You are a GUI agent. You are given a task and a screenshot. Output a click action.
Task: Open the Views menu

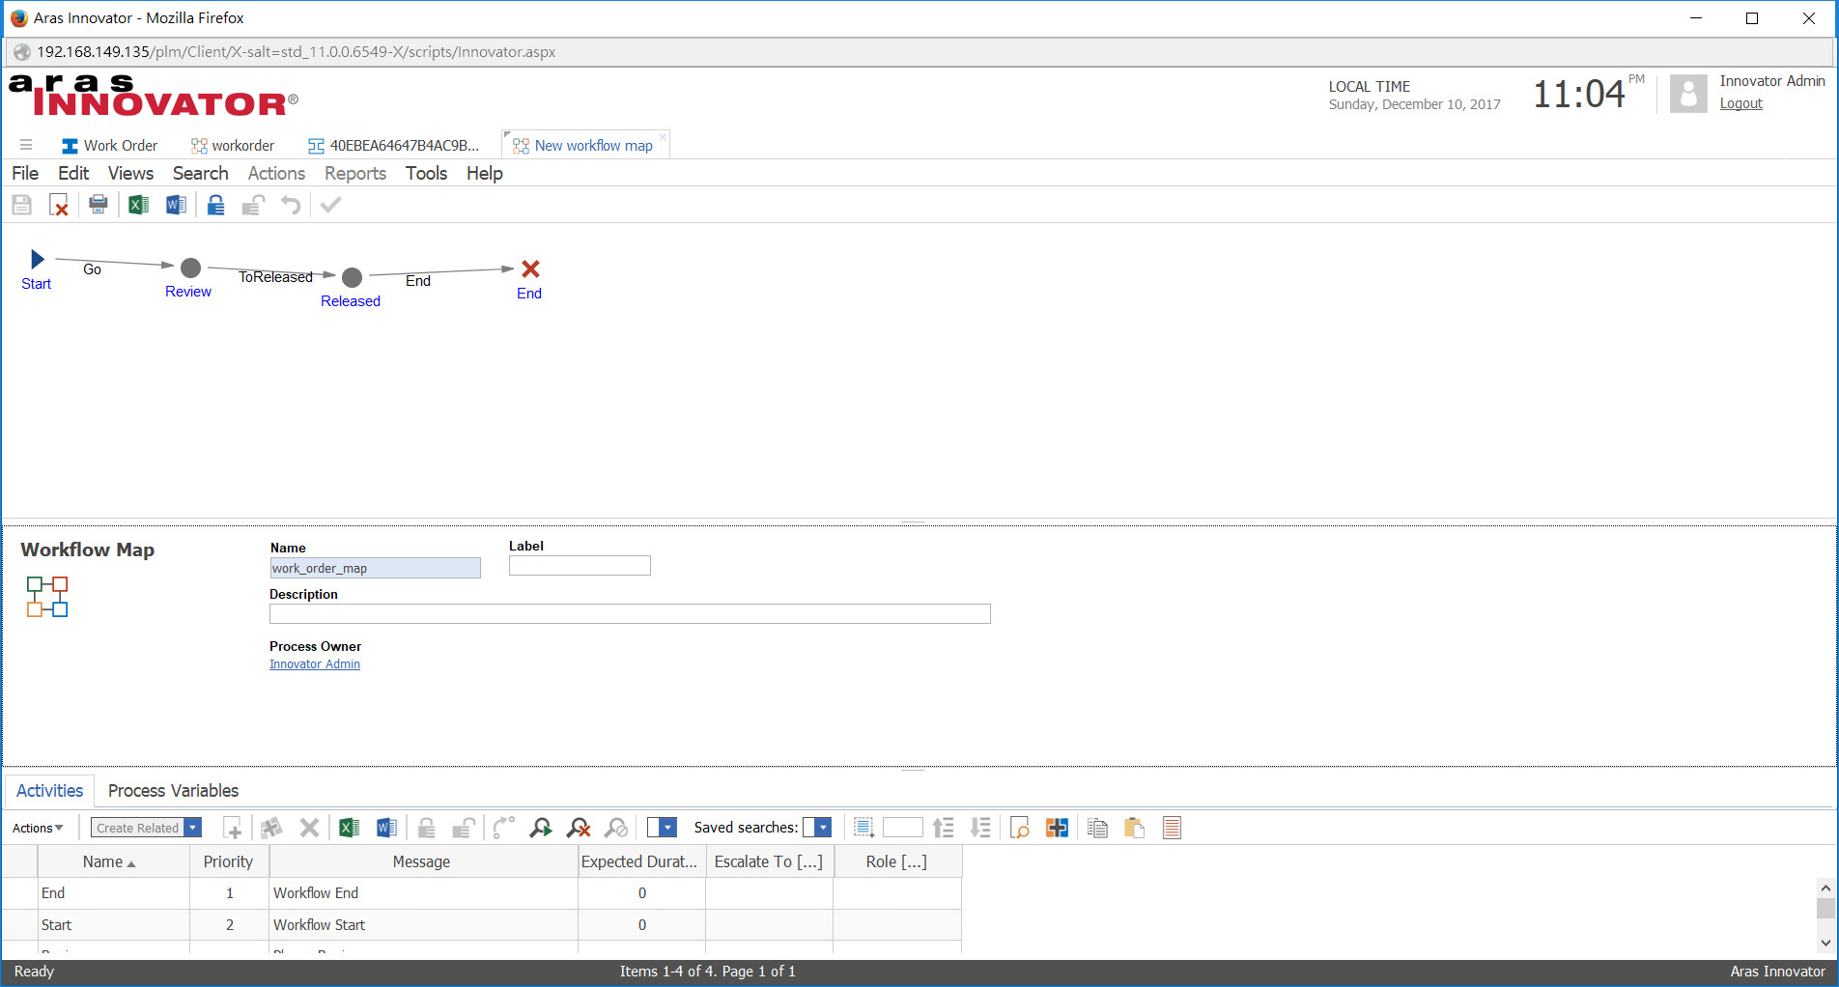[x=130, y=173]
